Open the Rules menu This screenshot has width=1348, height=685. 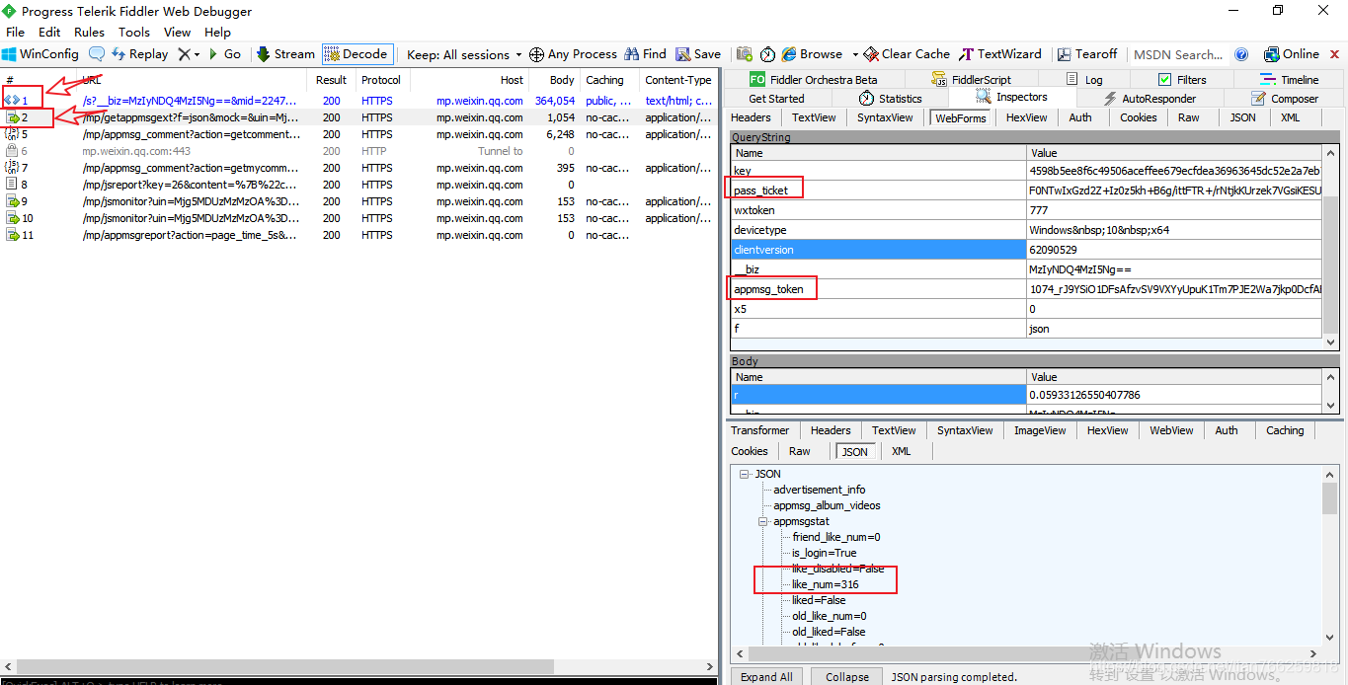tap(89, 32)
